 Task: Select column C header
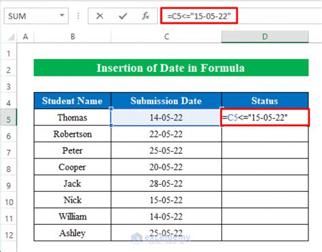tap(166, 37)
